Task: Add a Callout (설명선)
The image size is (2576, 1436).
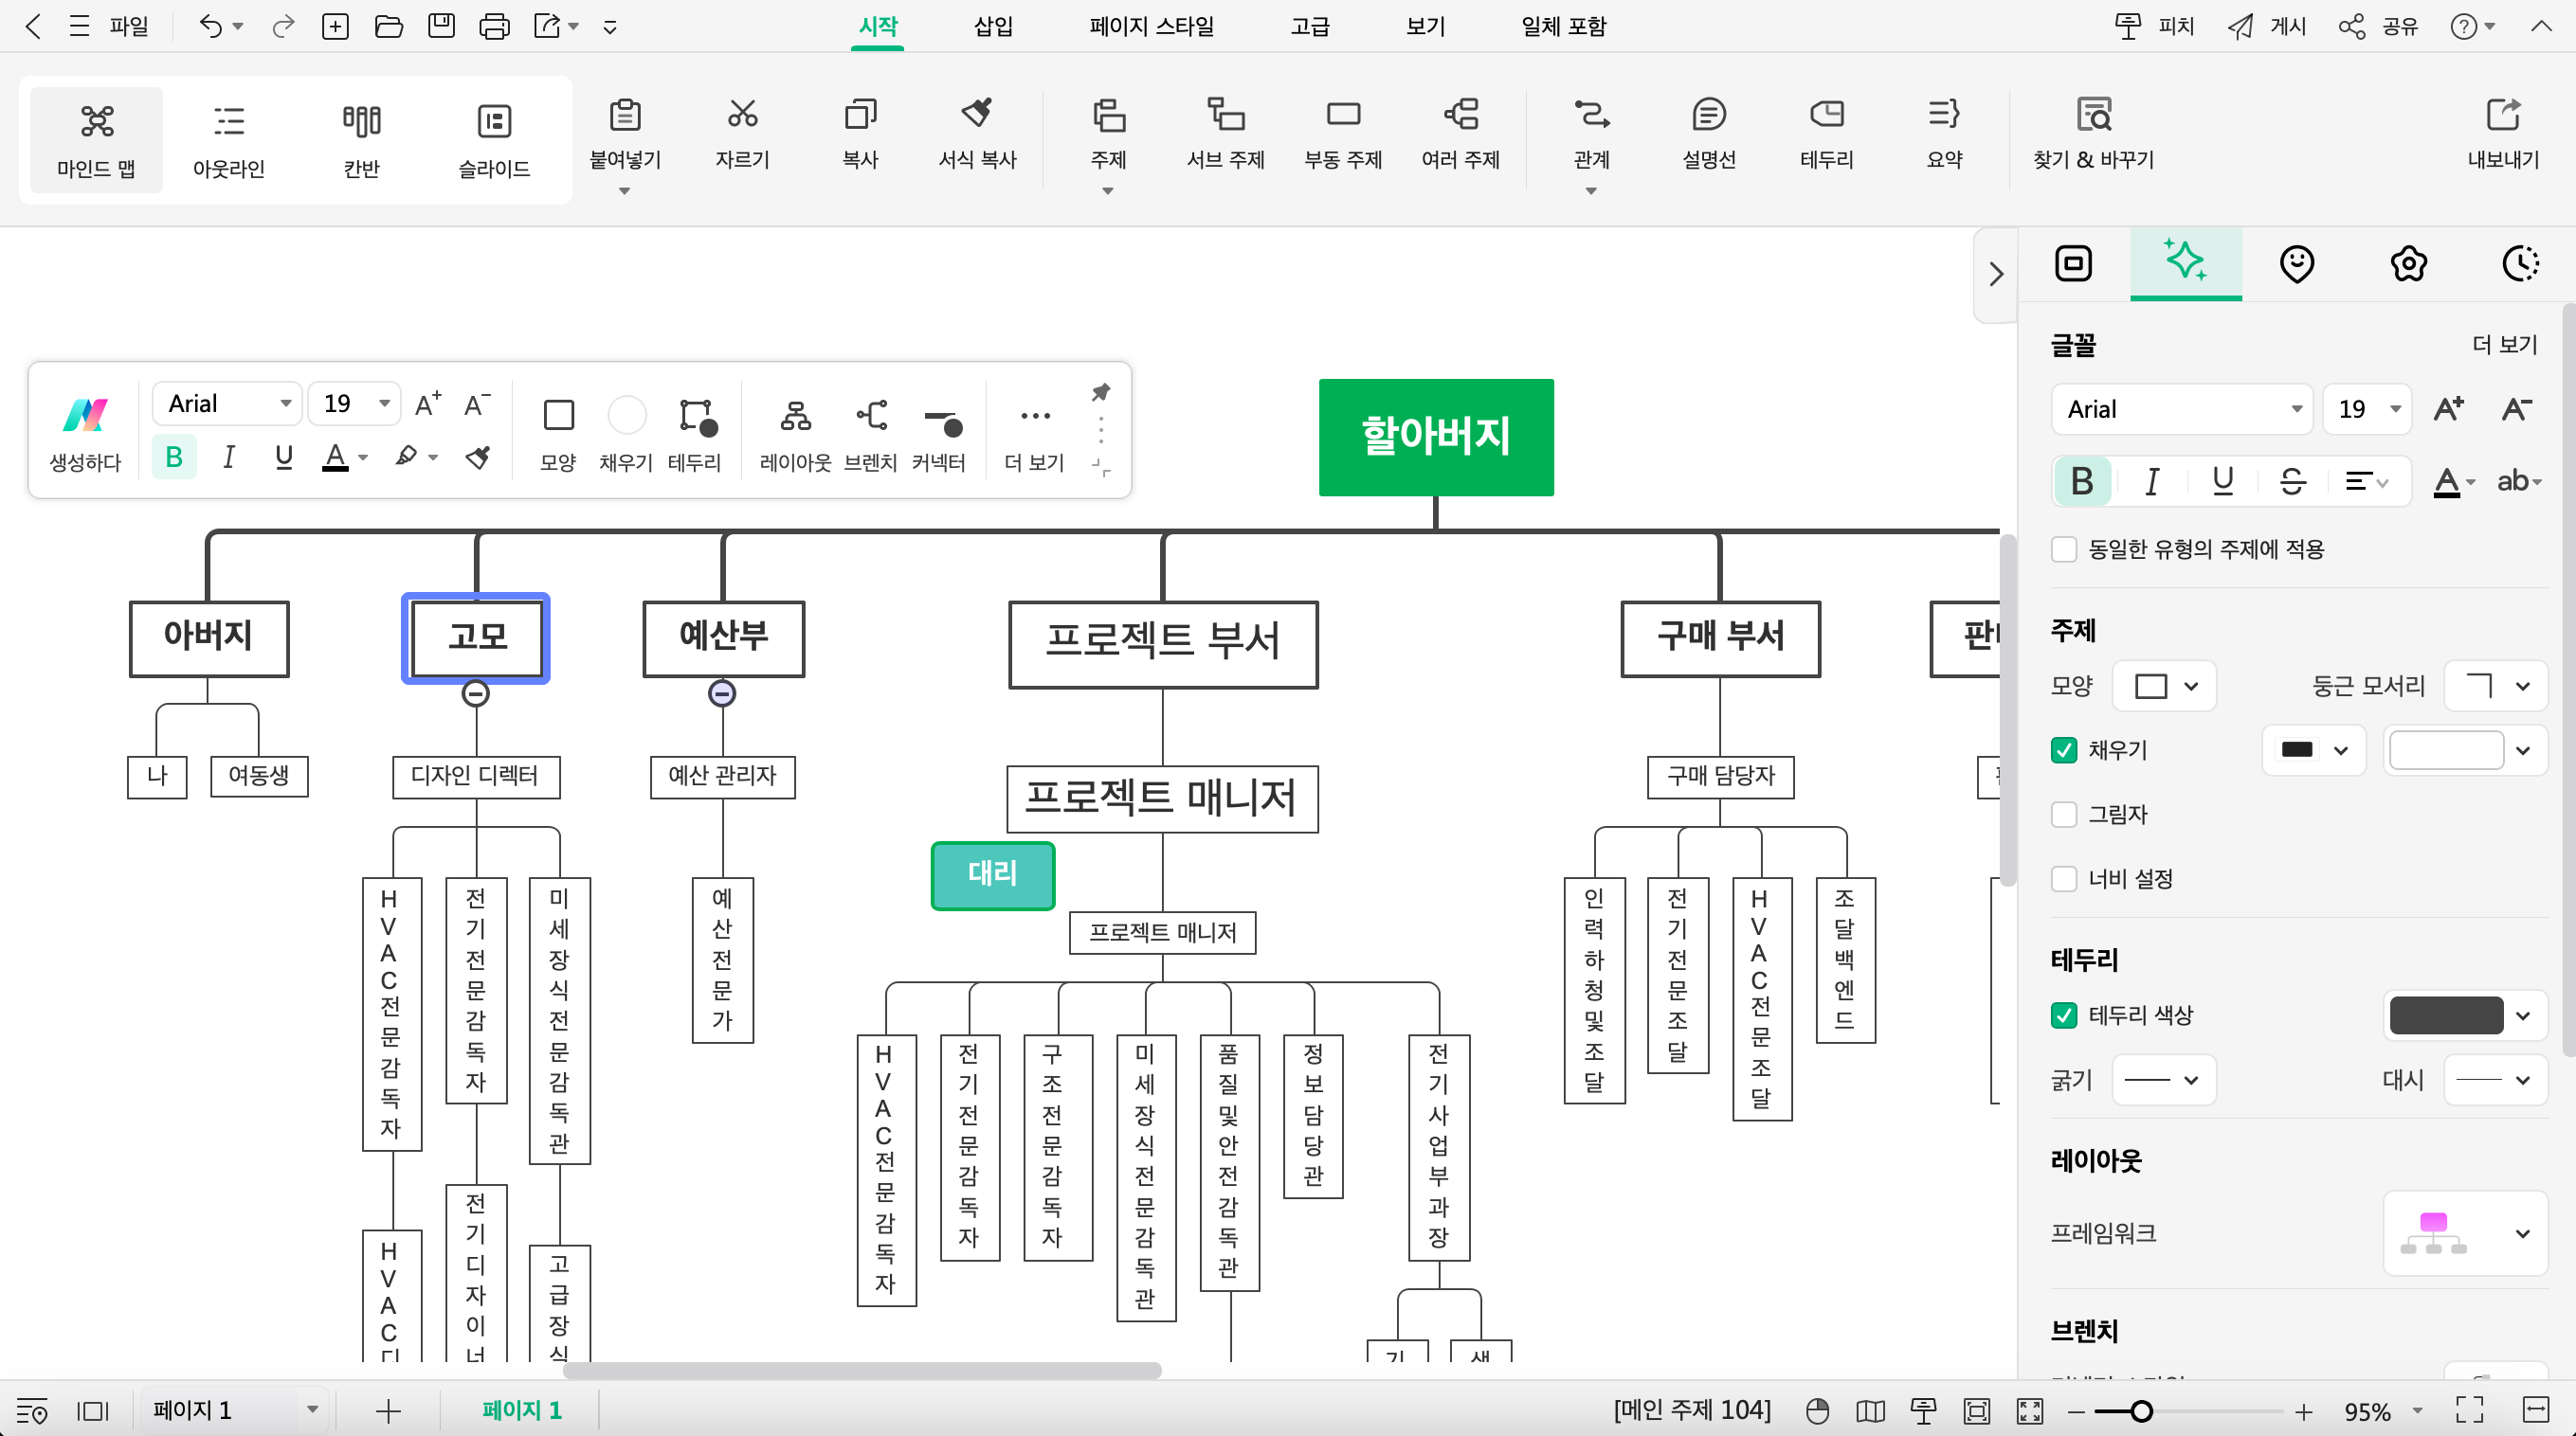Action: (x=1709, y=133)
